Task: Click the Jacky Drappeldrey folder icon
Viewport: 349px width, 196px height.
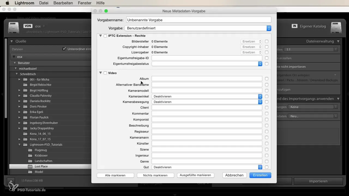Action: click(x=25, y=128)
